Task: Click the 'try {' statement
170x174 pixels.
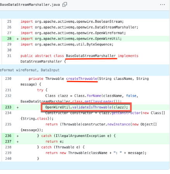Action: point(42,90)
